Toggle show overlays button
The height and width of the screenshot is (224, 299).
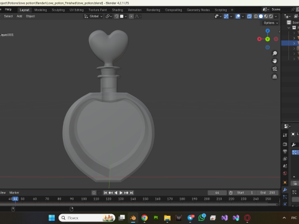tap(238, 16)
